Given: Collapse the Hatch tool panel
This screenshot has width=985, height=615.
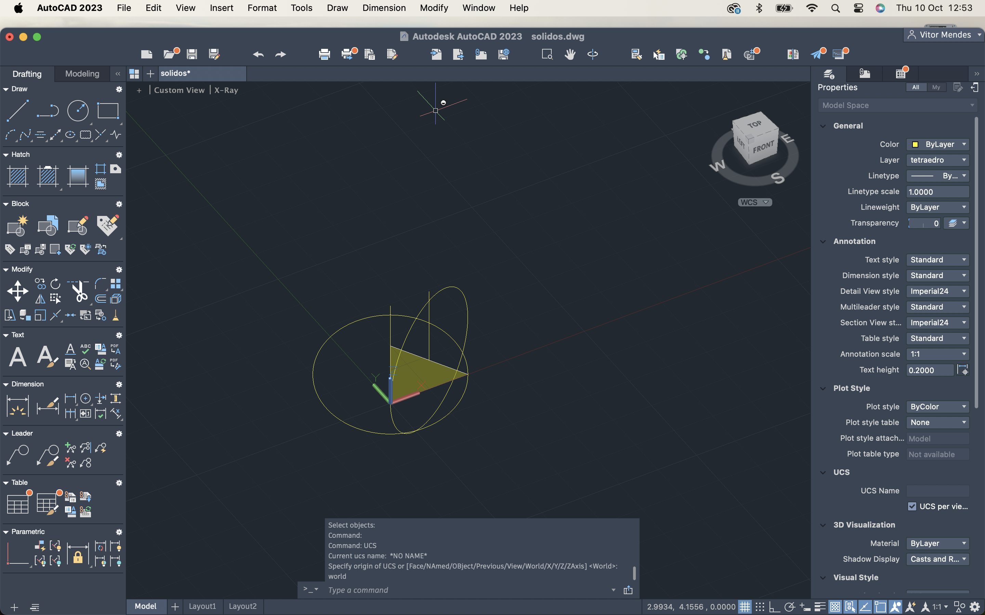Looking at the screenshot, I should [6, 154].
